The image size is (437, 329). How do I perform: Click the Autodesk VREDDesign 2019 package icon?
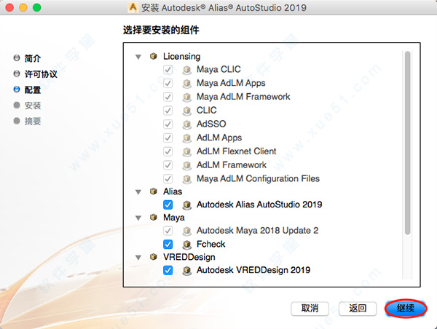pos(186,270)
